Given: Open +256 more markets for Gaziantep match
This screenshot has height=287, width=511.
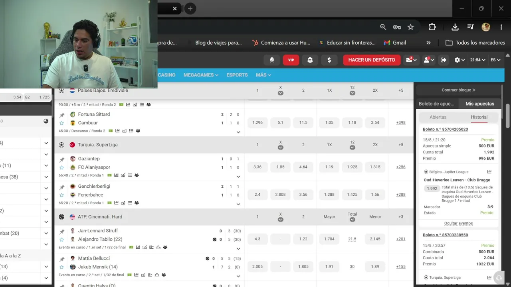Looking at the screenshot, I should tap(401, 167).
